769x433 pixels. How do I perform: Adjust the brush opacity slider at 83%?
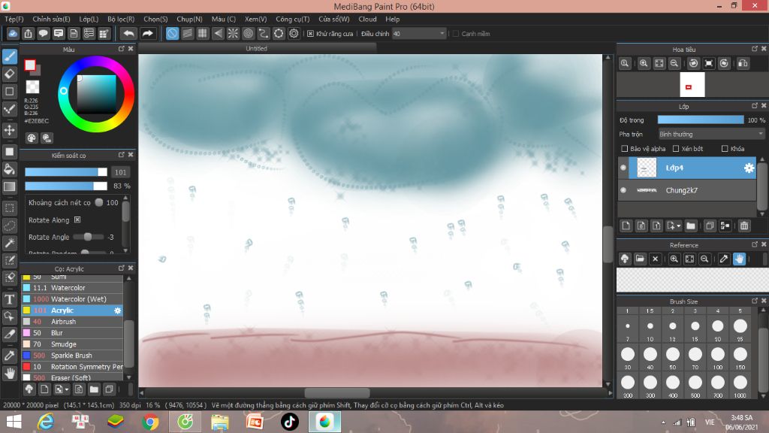[x=66, y=186]
